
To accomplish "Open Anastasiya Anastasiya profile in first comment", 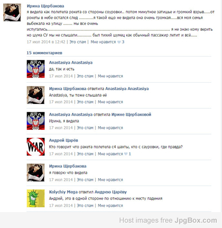I will point(71,63).
